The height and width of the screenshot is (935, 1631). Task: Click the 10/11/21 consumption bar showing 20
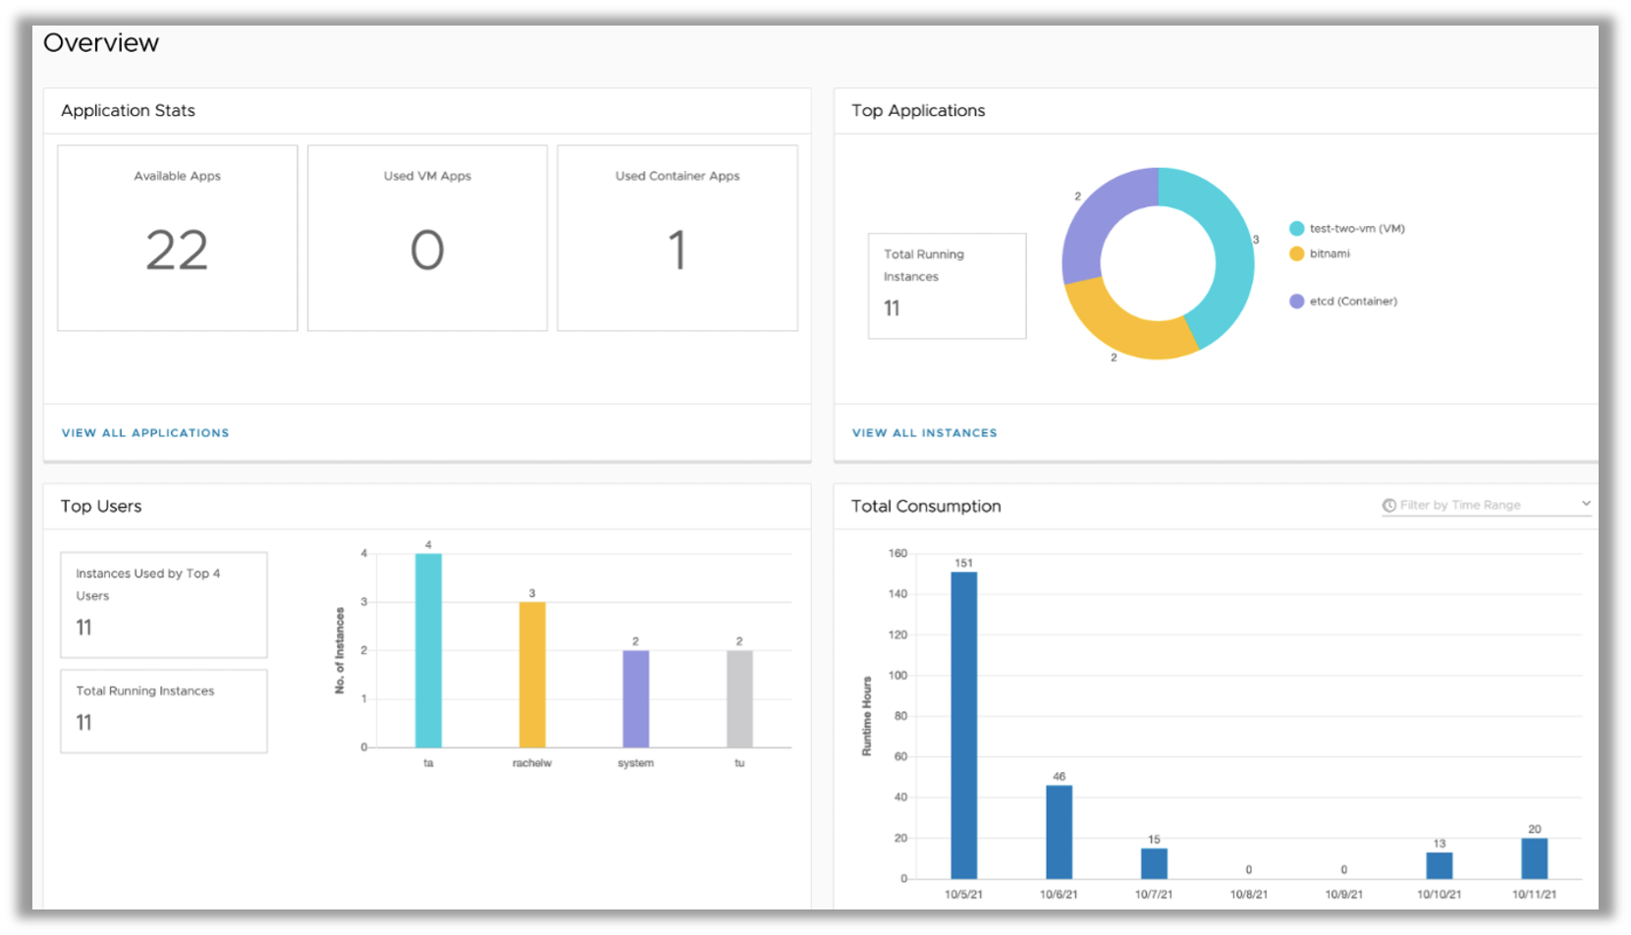point(1535,858)
